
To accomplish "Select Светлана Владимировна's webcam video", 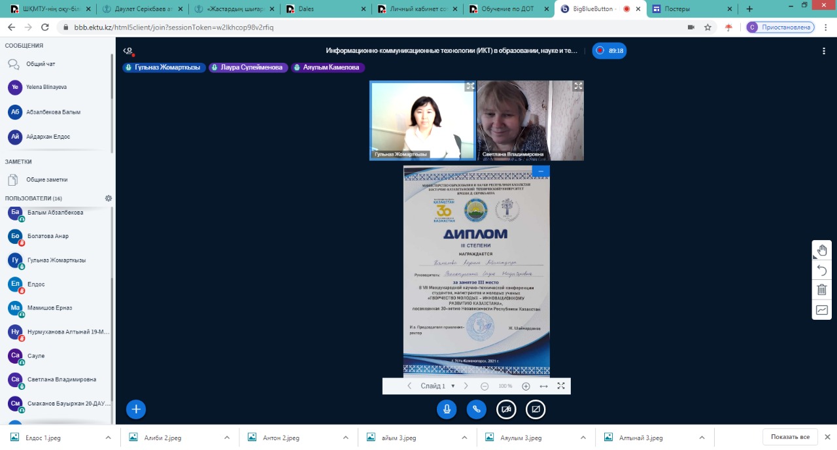I will (x=530, y=120).
